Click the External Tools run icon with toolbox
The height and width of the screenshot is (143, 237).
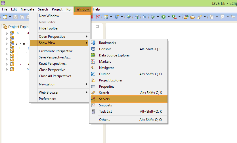pyautogui.click(x=174, y=17)
